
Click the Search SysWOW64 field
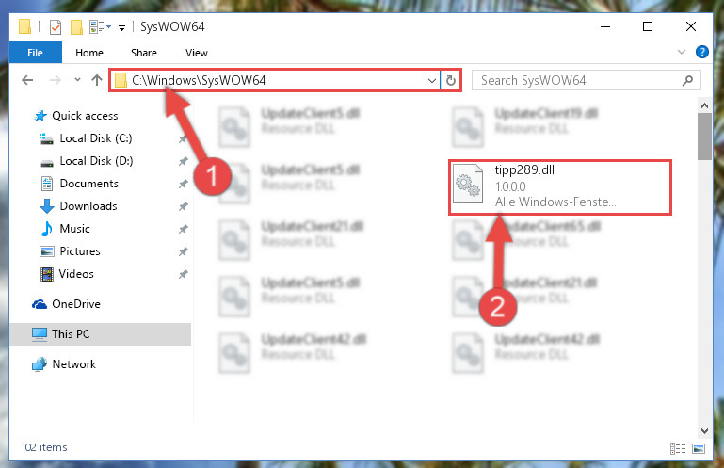coord(579,80)
